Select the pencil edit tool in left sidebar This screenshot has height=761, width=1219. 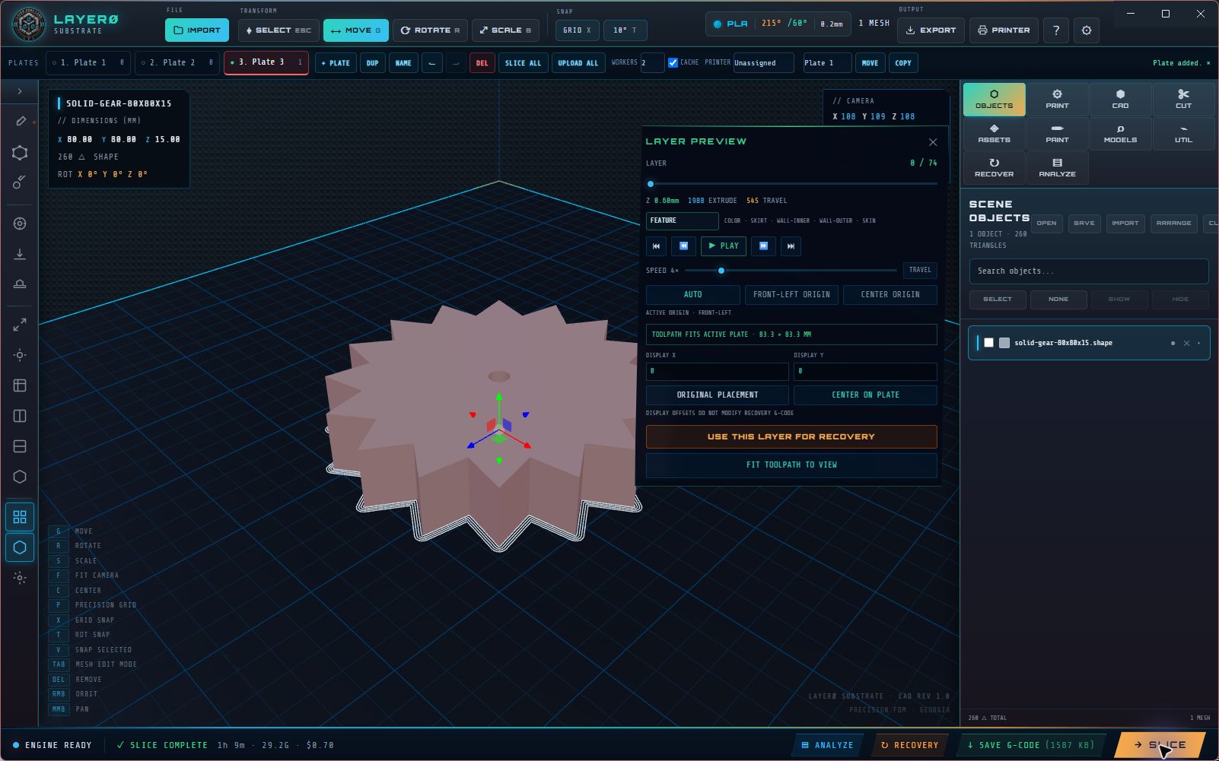pos(20,122)
